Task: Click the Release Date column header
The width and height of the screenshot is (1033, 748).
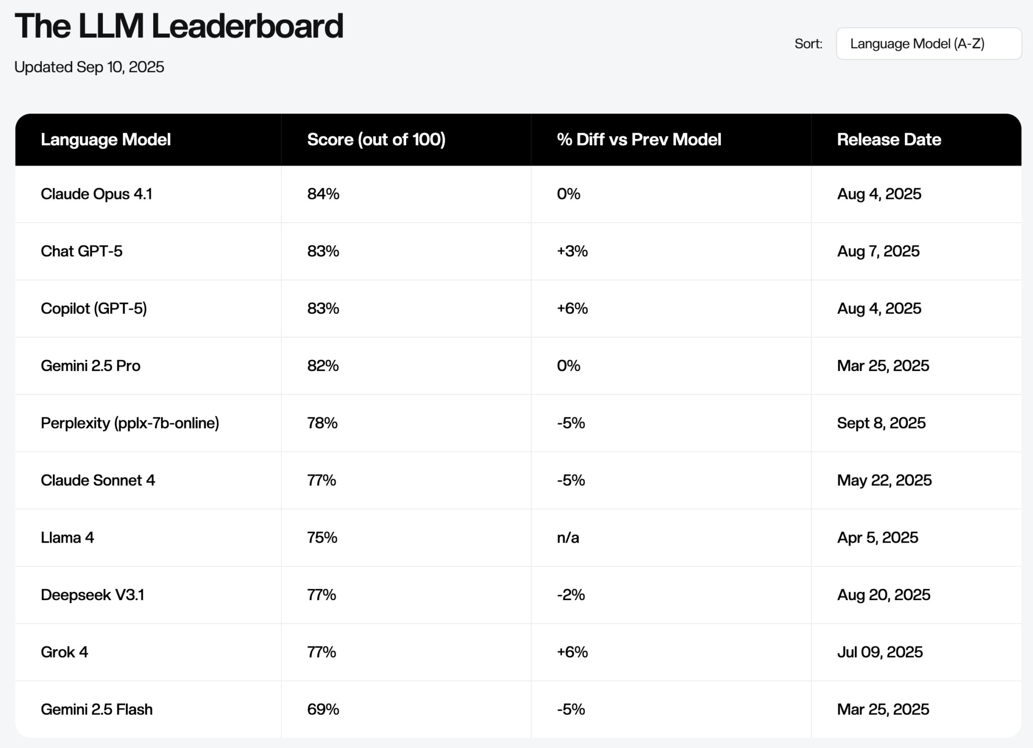Action: click(x=889, y=139)
